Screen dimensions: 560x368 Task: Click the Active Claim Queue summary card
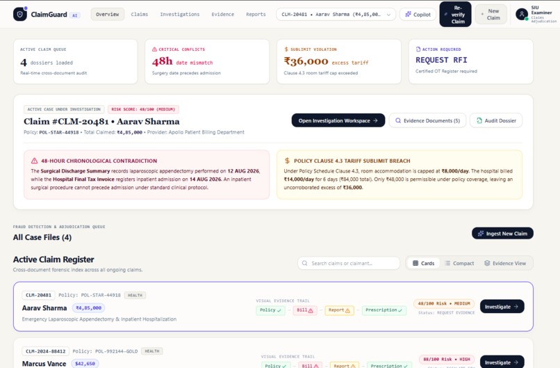point(75,61)
